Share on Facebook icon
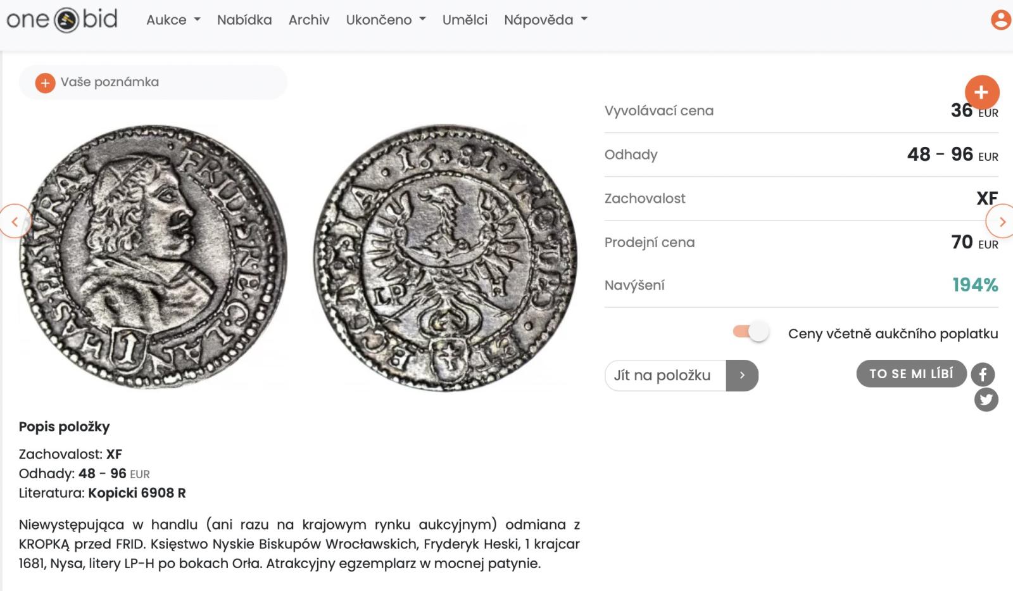The width and height of the screenshot is (1013, 591). coord(983,375)
